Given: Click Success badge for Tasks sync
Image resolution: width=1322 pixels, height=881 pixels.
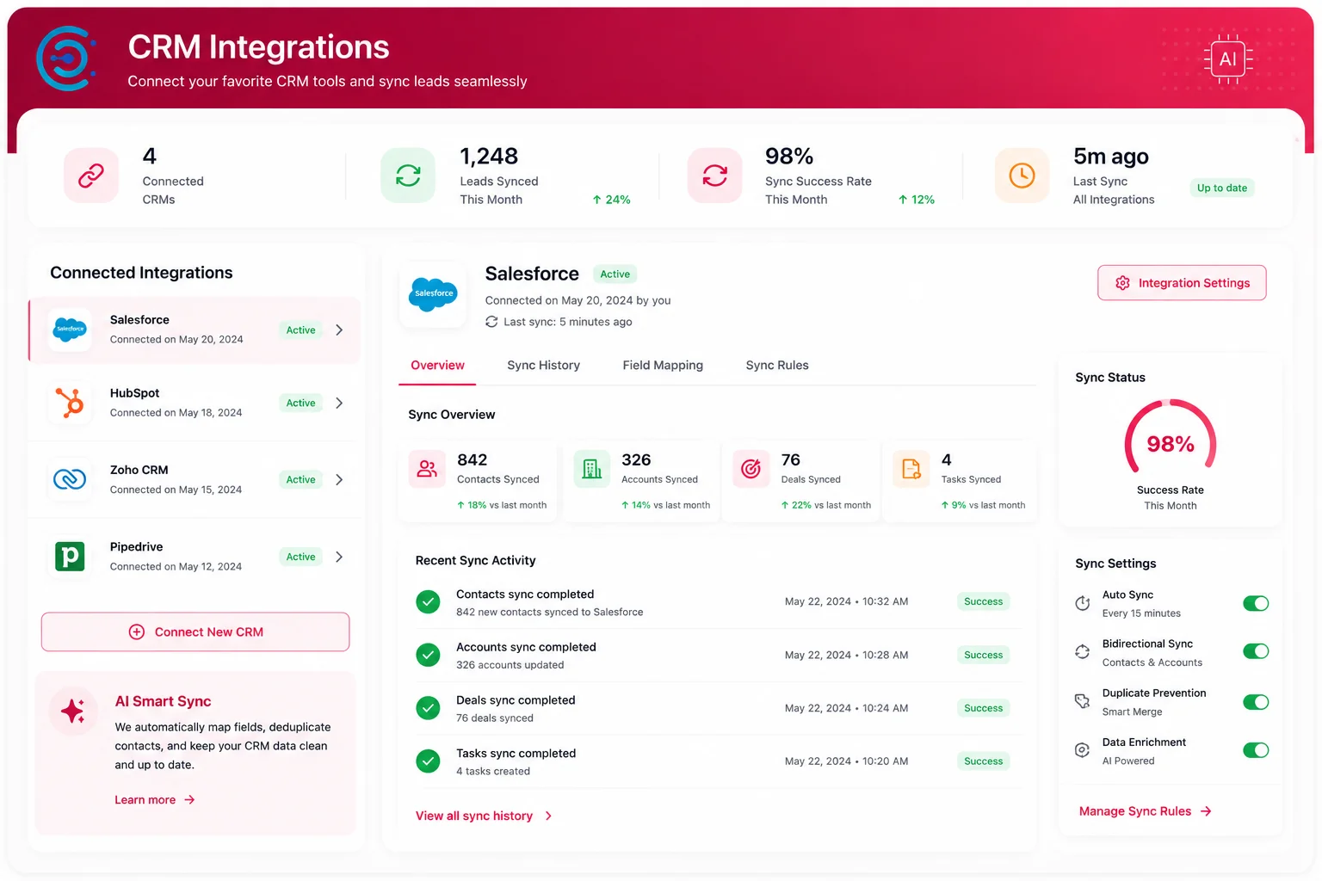Looking at the screenshot, I should click(984, 761).
